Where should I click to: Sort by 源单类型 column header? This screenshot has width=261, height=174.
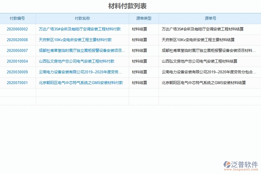pos(144,18)
